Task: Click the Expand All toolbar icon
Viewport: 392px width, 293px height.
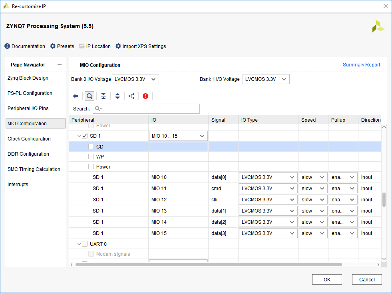Action: point(117,96)
